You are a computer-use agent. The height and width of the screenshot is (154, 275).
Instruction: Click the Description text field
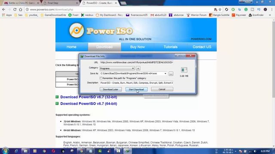coord(137,83)
